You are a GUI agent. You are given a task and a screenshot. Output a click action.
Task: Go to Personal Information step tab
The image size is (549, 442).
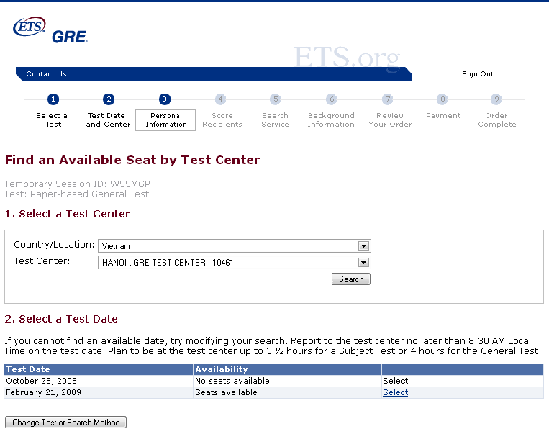(165, 120)
